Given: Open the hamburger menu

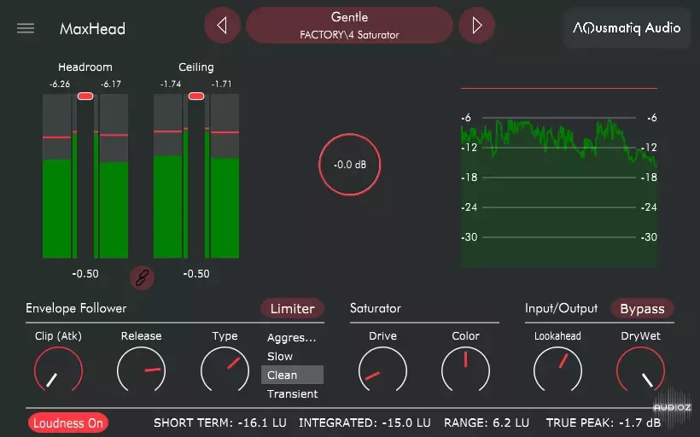Looking at the screenshot, I should 26,28.
